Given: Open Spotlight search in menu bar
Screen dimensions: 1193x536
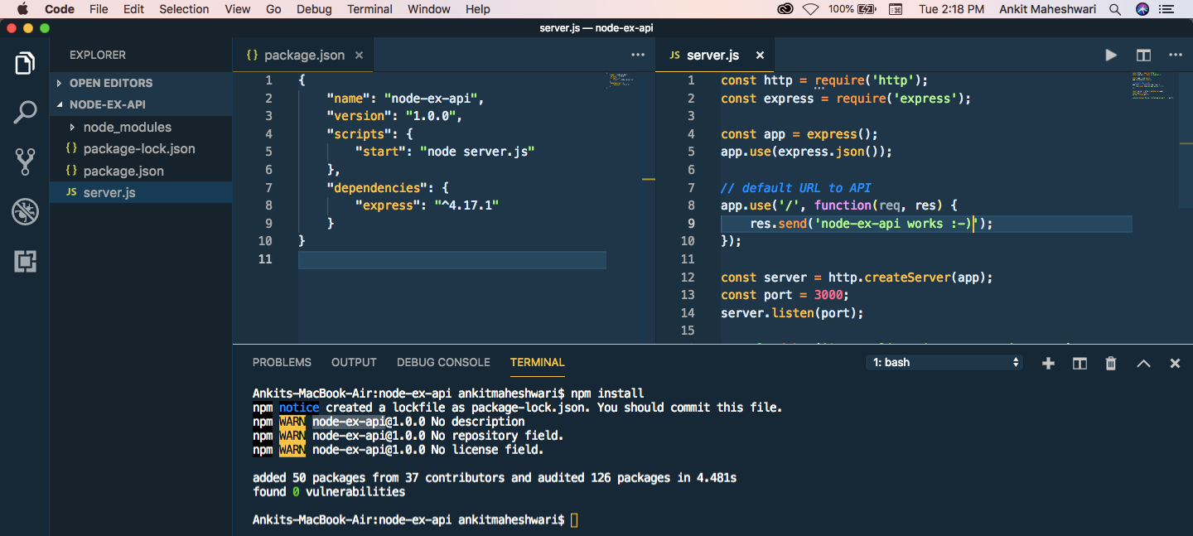Looking at the screenshot, I should (x=1115, y=9).
